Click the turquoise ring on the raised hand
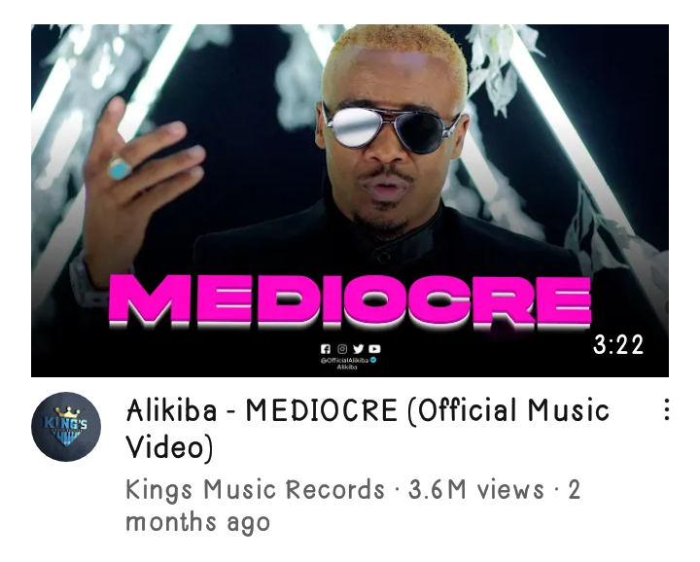This screenshot has width=700, height=562. pyautogui.click(x=120, y=169)
